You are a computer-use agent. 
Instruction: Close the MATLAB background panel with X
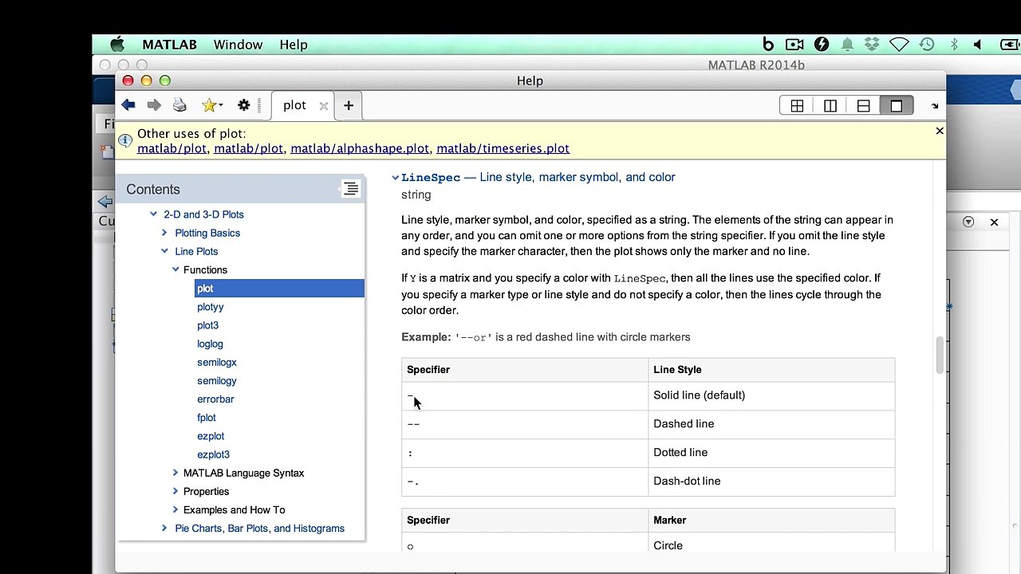click(994, 222)
